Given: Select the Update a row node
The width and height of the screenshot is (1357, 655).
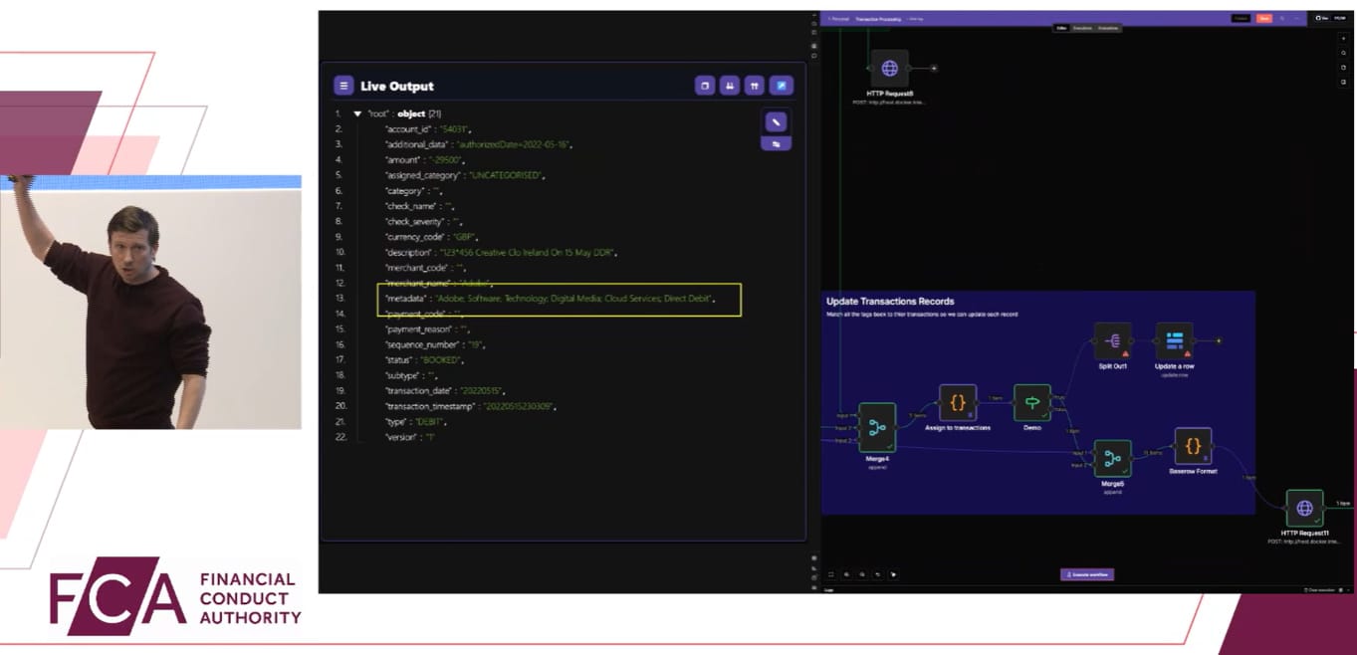Looking at the screenshot, I should coord(1174,340).
